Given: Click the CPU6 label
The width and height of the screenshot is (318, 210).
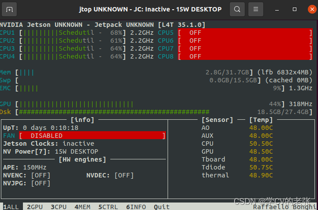Looking at the screenshot, I should point(166,41).
